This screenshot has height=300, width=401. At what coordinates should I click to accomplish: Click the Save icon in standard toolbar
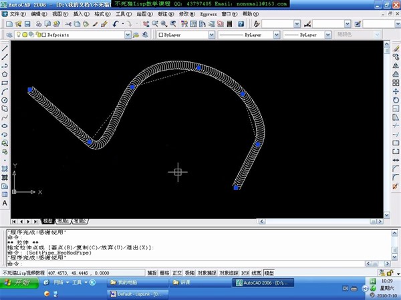coord(27,24)
